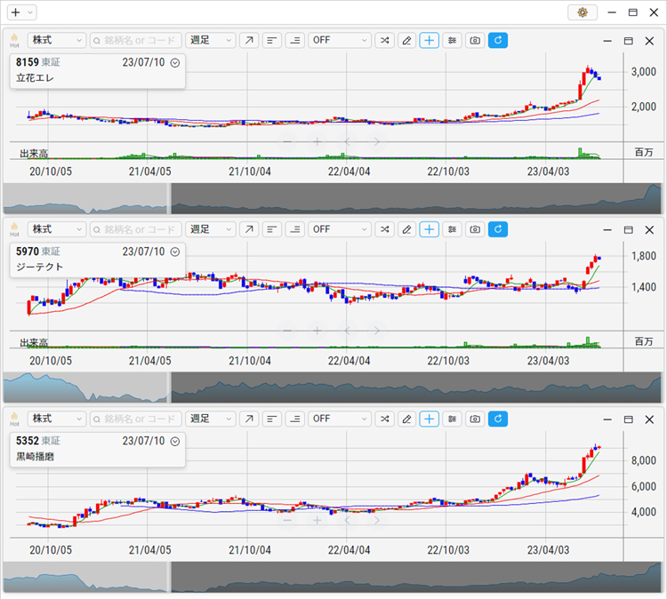
Task: Click the Hot flame icon in middle chart
Action: [x=14, y=229]
